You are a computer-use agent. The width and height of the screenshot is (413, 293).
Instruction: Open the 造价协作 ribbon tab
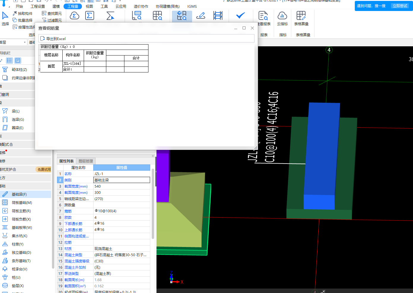point(141,6)
